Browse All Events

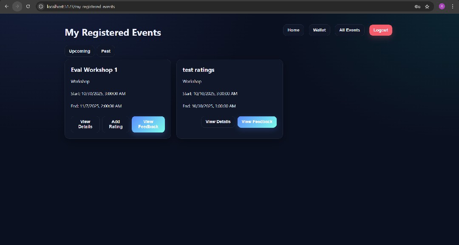(349, 30)
